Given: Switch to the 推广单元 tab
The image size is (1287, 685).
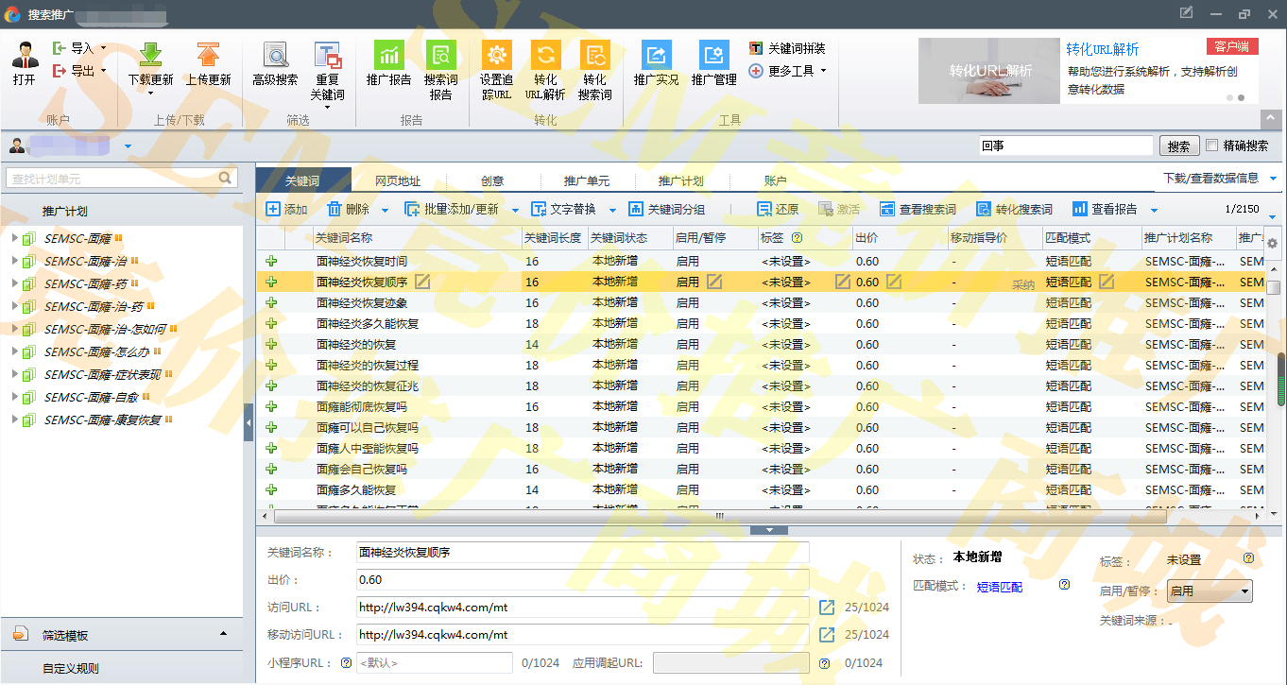Looking at the screenshot, I should [587, 181].
